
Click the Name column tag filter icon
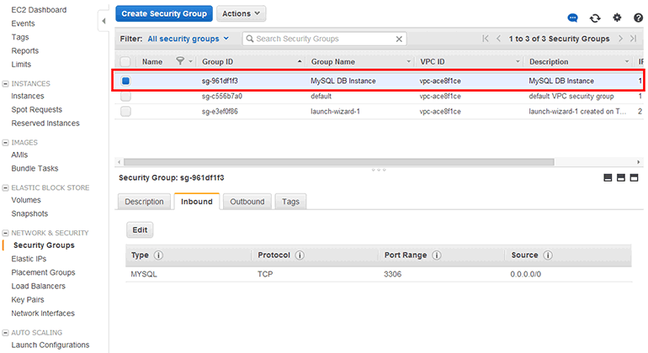[x=180, y=61]
